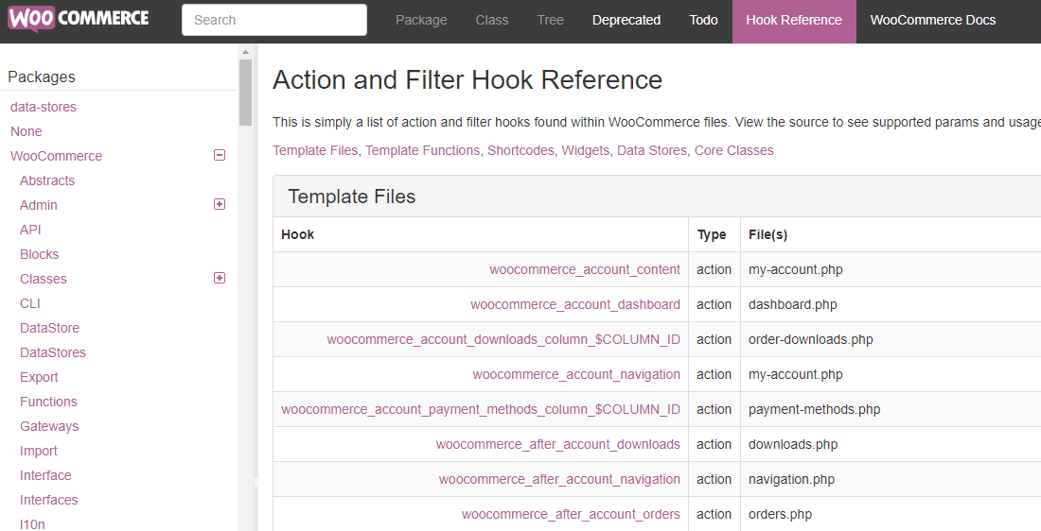Open woocommerce_account_navigation hook link
Viewport: 1041px width, 531px height.
coord(575,374)
